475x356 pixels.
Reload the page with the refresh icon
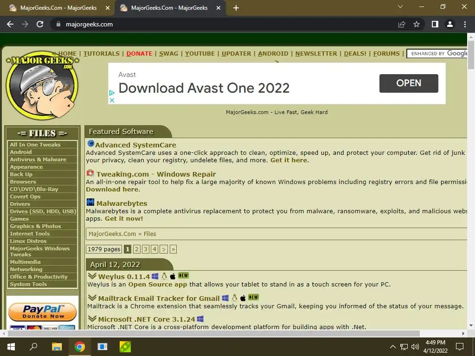[x=40, y=24]
